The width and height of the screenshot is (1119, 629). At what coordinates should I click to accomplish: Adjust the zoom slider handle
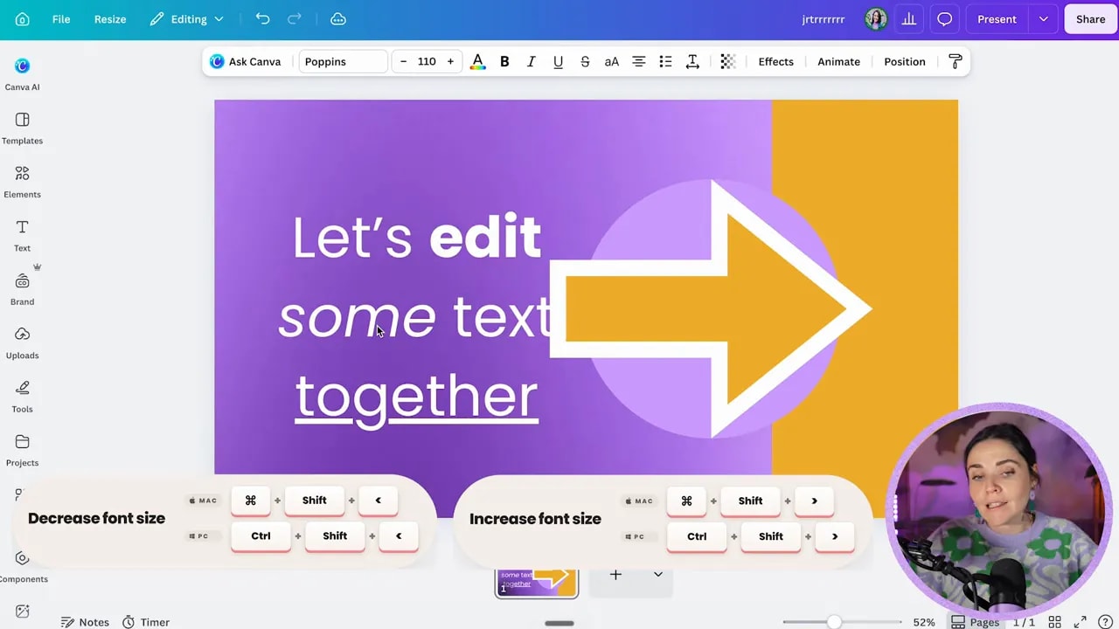834,622
